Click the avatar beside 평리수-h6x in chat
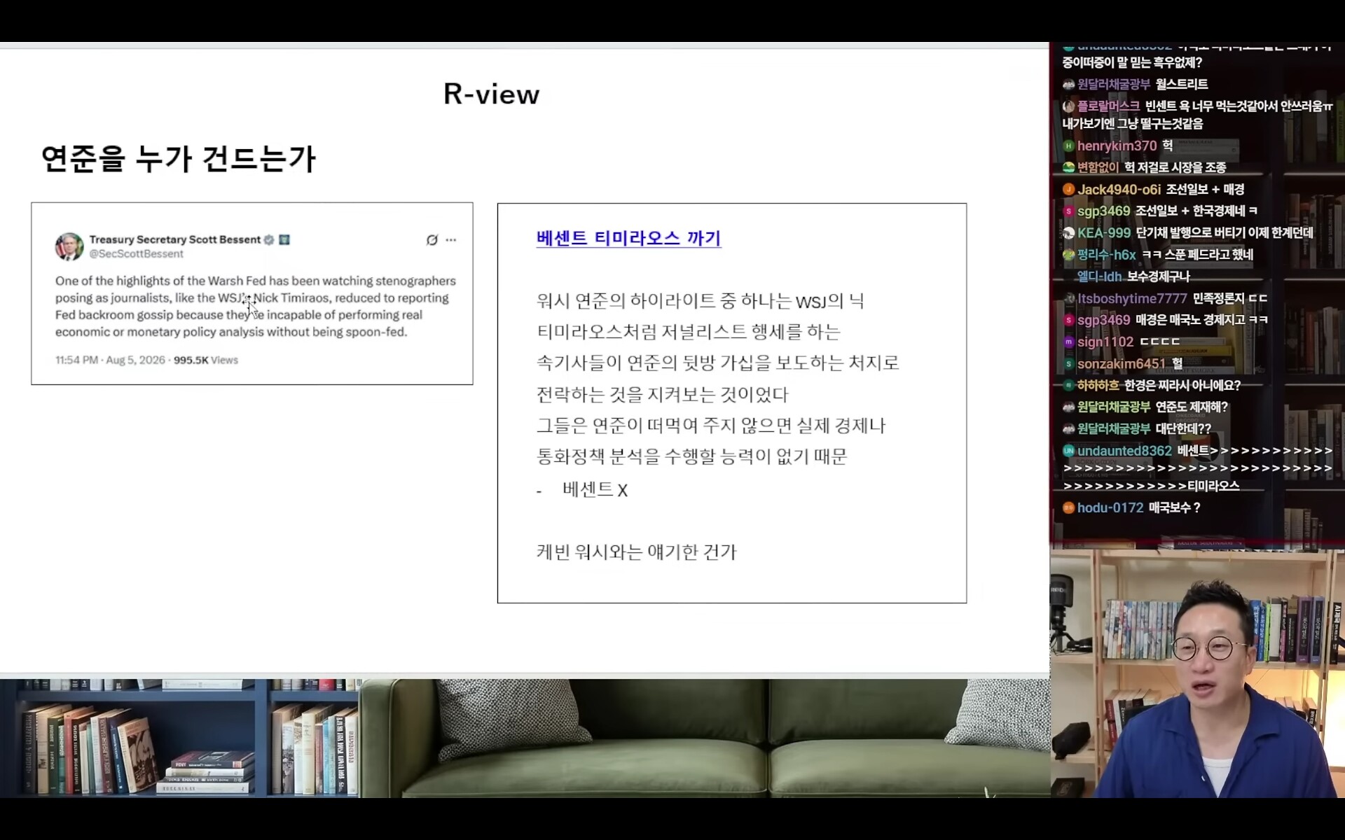This screenshot has height=840, width=1345. pos(1068,255)
